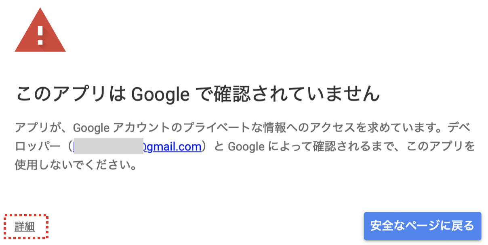The width and height of the screenshot is (488, 245).
Task: Click the paragraph line starting アプリが、Google アカウント
Action: [242, 128]
